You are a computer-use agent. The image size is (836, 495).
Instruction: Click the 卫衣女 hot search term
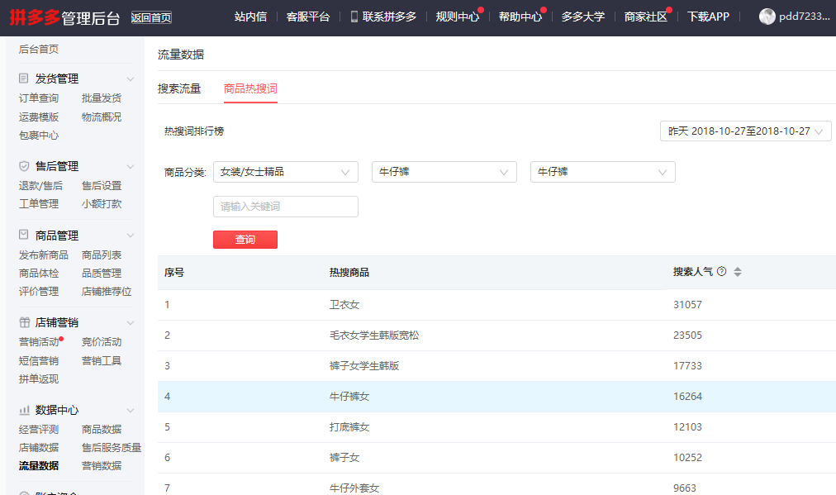pyautogui.click(x=344, y=305)
